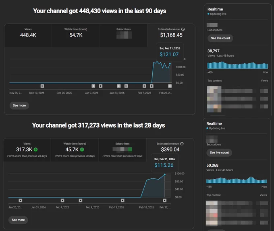Click the $121.07 data point on the chart
The width and height of the screenshot is (274, 231).
[170, 64]
